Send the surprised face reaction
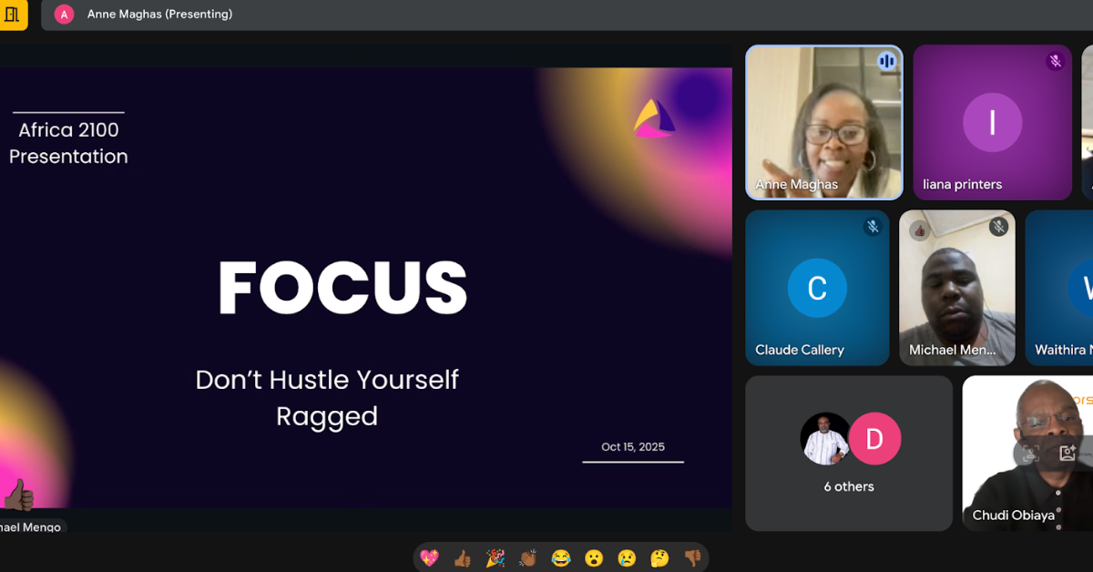The image size is (1093, 572). point(594,557)
